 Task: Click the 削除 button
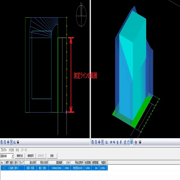pyautogui.click(x=52, y=156)
